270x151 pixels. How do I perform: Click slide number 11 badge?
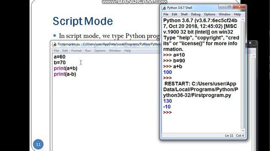click(x=38, y=144)
